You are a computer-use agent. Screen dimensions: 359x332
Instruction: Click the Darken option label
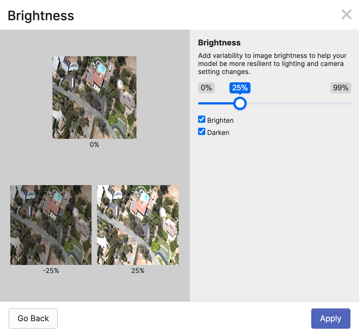point(218,133)
